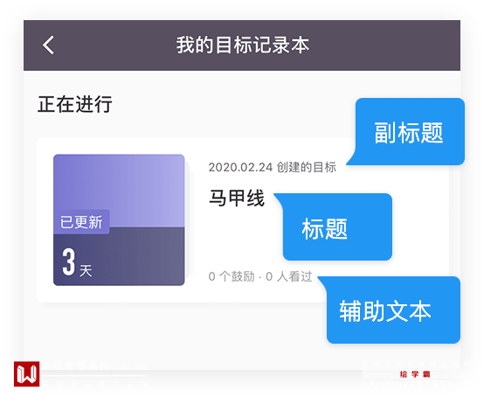Viewport: 484px width, 397px height.
Task: Select the 正在进行 section heading
Action: [x=75, y=104]
